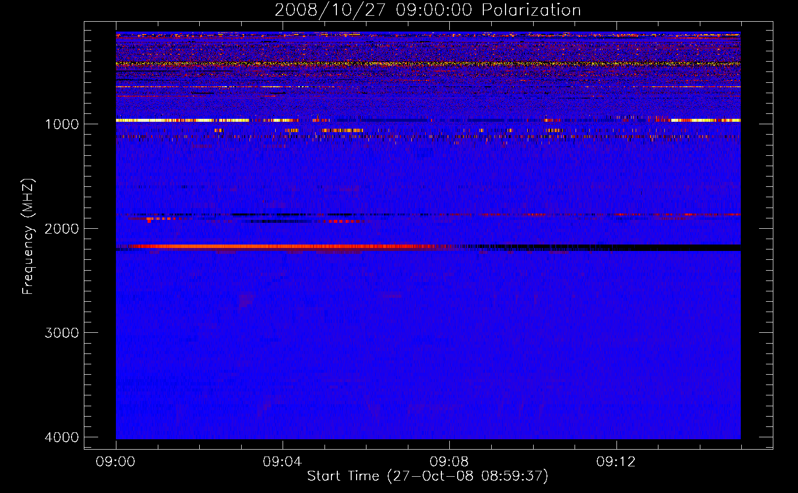Click the '09:12' time axis label

click(x=616, y=462)
